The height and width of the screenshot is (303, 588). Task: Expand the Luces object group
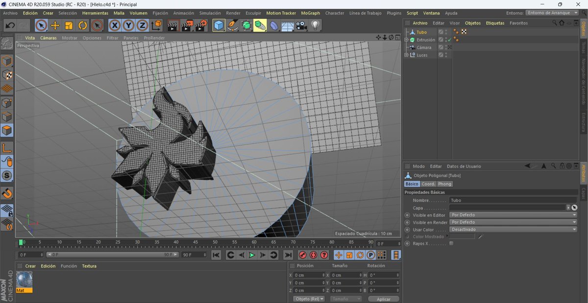[x=406, y=55]
